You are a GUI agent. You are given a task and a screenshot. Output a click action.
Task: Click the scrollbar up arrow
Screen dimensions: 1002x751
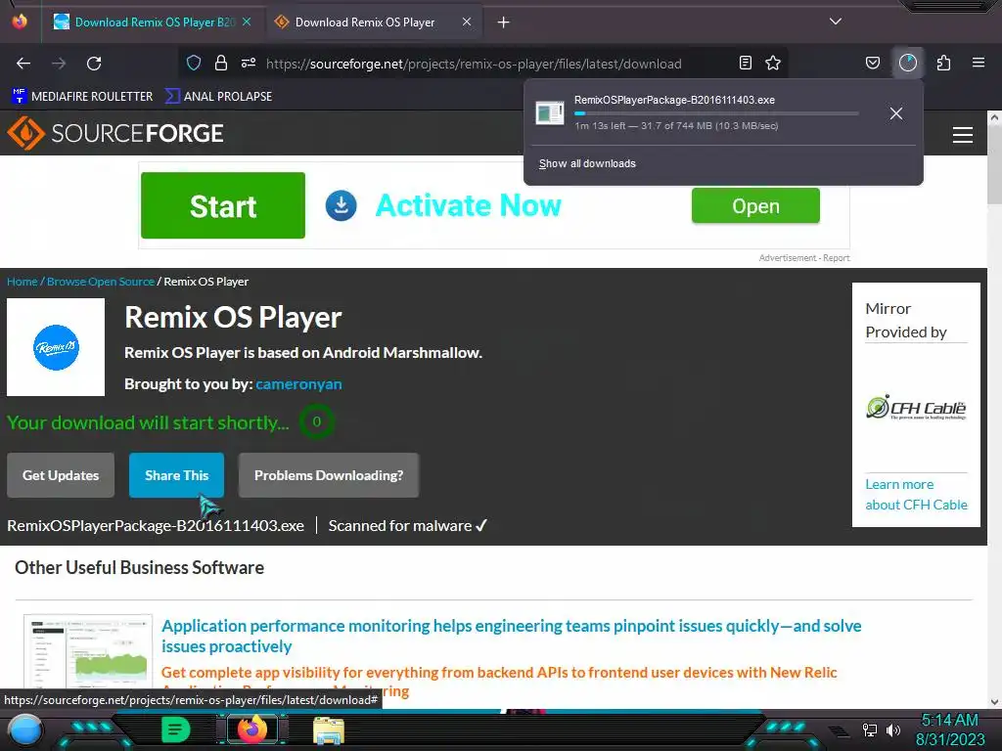(x=994, y=117)
